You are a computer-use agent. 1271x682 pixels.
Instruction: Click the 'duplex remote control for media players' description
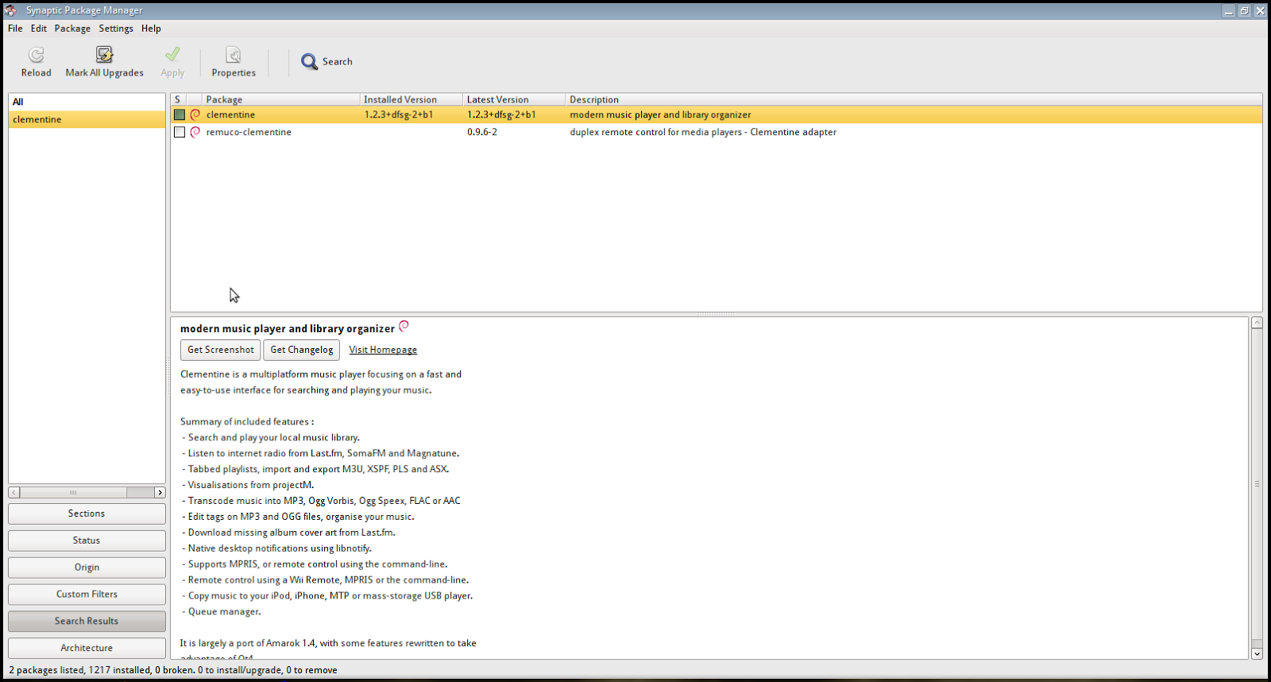coord(703,132)
